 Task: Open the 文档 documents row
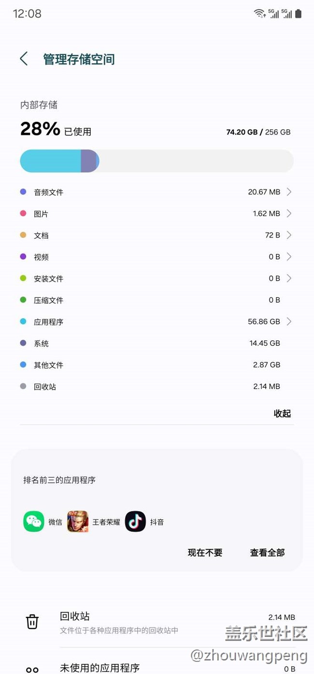tap(157, 235)
